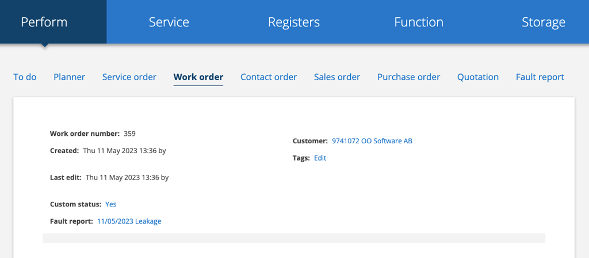This screenshot has width=589, height=258.
Task: Click the Custom status Yes link
Action: (110, 204)
